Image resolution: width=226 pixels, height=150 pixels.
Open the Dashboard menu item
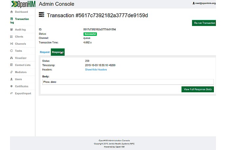pyautogui.click(x=21, y=12)
